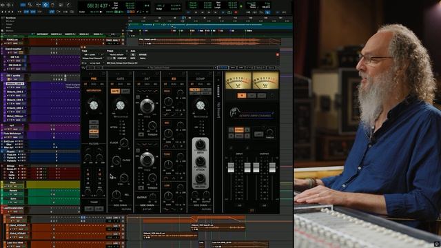
Task: Open the plugin track selector dropdown
Action: (92, 55)
